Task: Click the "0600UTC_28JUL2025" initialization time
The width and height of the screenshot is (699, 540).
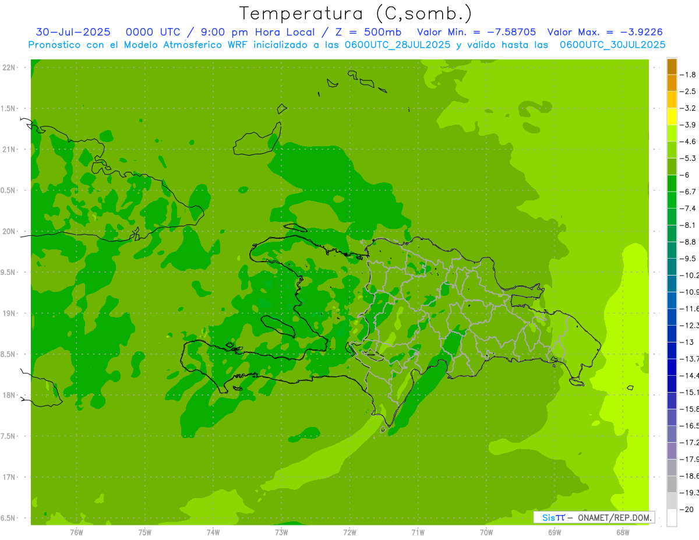Action: (x=397, y=45)
